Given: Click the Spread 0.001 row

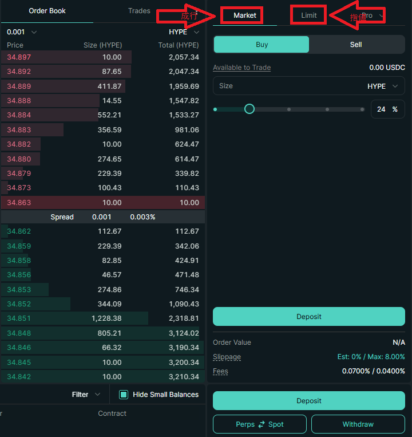Looking at the screenshot, I should pos(103,217).
